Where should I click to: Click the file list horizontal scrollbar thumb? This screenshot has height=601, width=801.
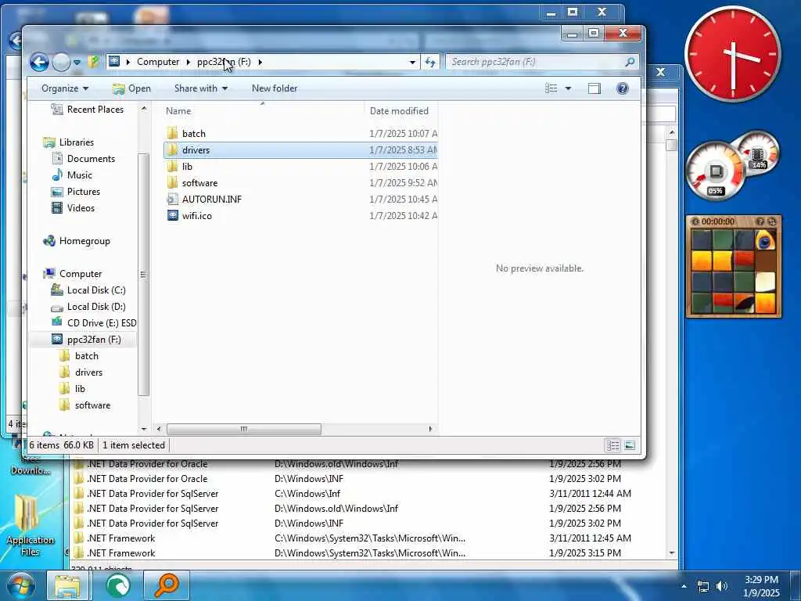(x=244, y=430)
